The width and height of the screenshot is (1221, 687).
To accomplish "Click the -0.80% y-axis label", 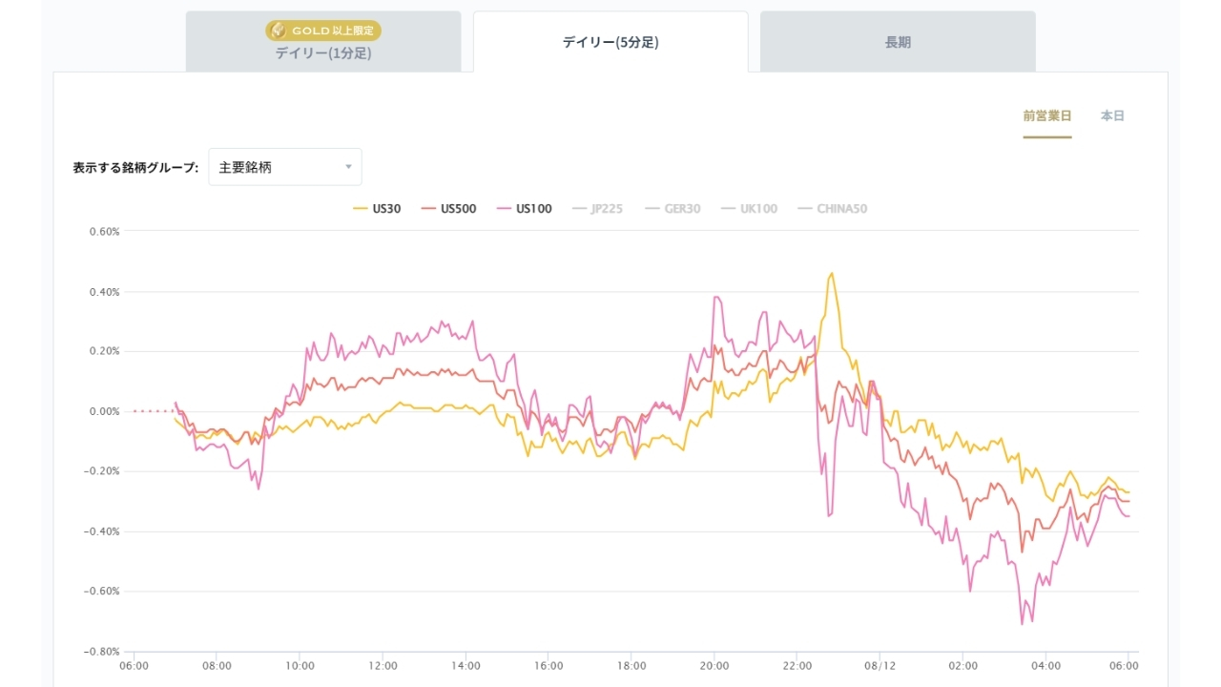I will [102, 652].
